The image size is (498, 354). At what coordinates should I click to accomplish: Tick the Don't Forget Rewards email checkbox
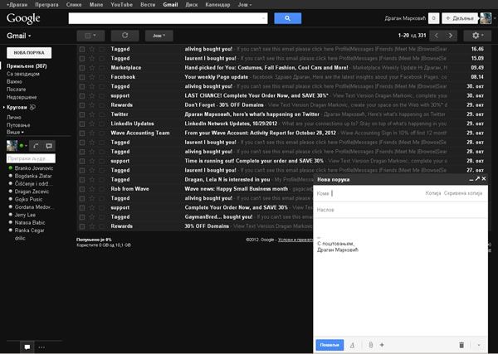(82, 105)
